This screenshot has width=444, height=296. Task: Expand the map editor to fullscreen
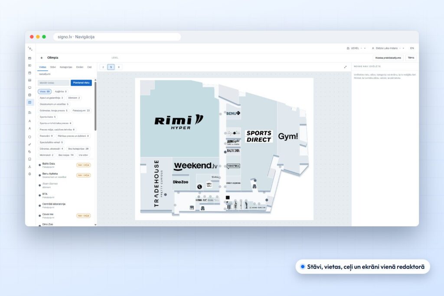click(x=345, y=67)
